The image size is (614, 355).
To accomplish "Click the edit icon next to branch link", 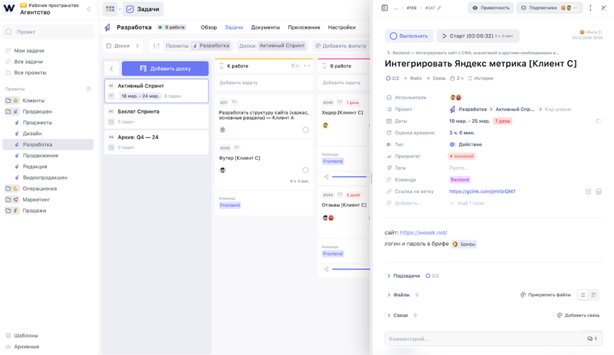I will [588, 191].
